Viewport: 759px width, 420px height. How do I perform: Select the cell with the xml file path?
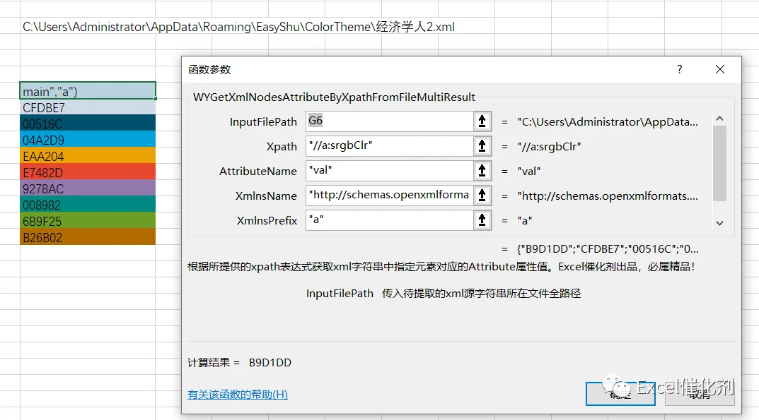(x=238, y=27)
